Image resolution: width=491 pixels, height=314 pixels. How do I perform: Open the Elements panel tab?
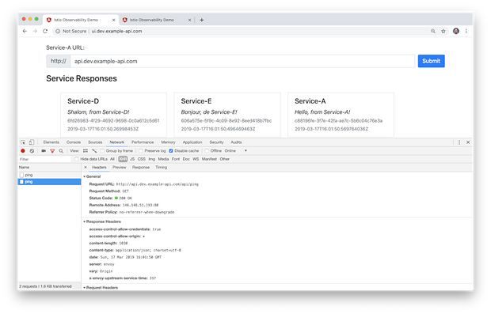coord(51,142)
